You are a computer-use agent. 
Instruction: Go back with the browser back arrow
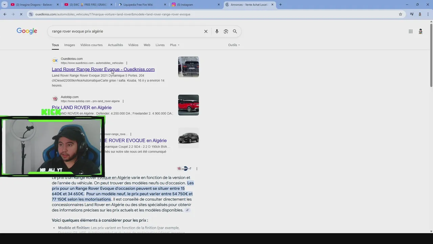click(x=5, y=14)
